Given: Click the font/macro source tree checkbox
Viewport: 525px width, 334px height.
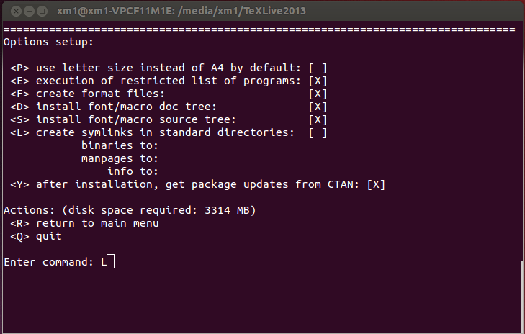Looking at the screenshot, I should coord(318,119).
